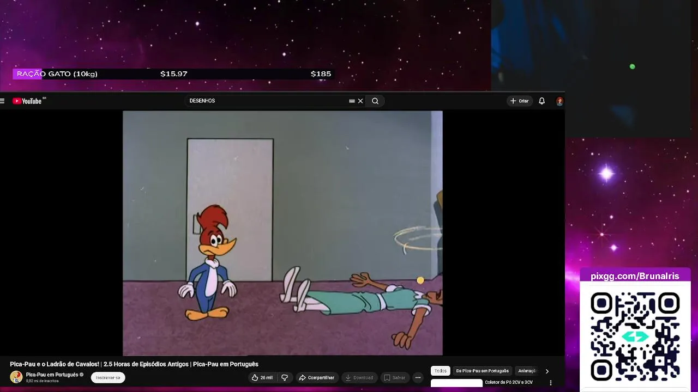Open the Pica-Pau em Português channel avatar

pyautogui.click(x=16, y=377)
